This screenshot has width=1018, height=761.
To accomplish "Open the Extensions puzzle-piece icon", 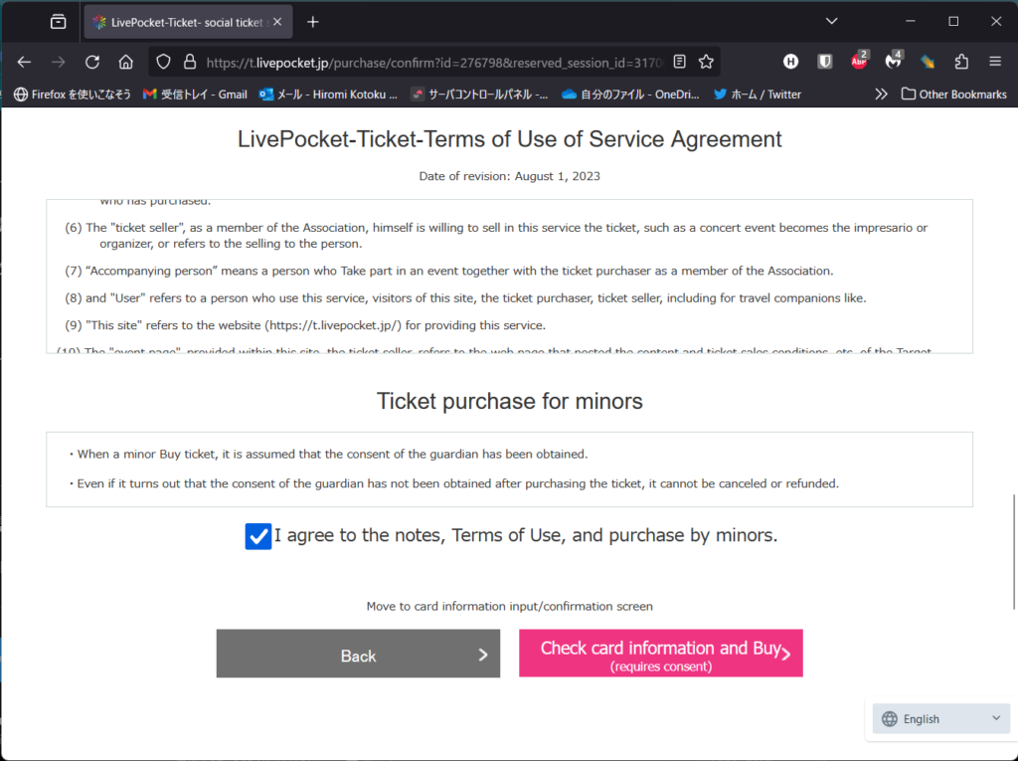I will 961,62.
